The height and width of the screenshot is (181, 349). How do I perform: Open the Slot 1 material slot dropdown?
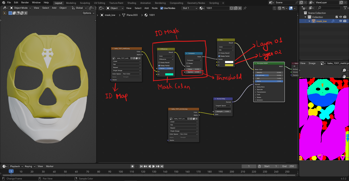190,8
